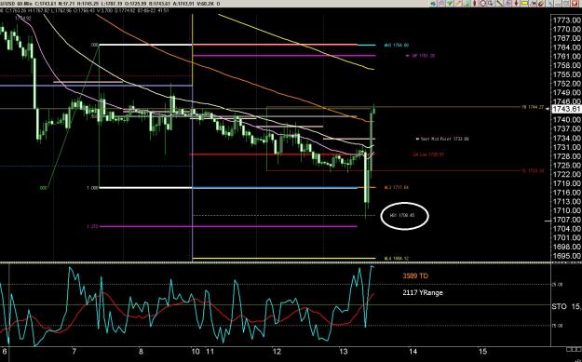Click the 'YL 1723.13' level label
Image resolution: width=582 pixels, height=362 pixels.
point(533,170)
